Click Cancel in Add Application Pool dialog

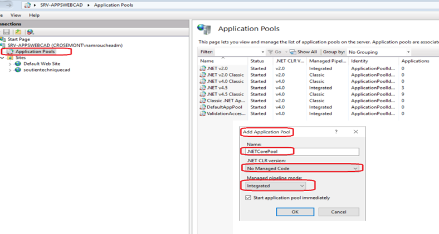pos(338,212)
